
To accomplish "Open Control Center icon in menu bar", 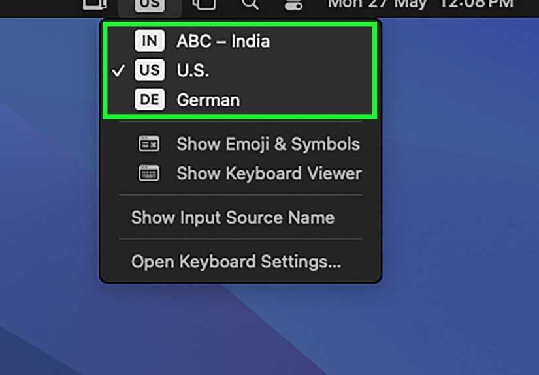I will tap(293, 5).
